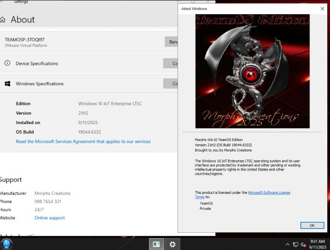330x250 pixels.
Task: Select the Hours value 24/7
Action: [39, 209]
